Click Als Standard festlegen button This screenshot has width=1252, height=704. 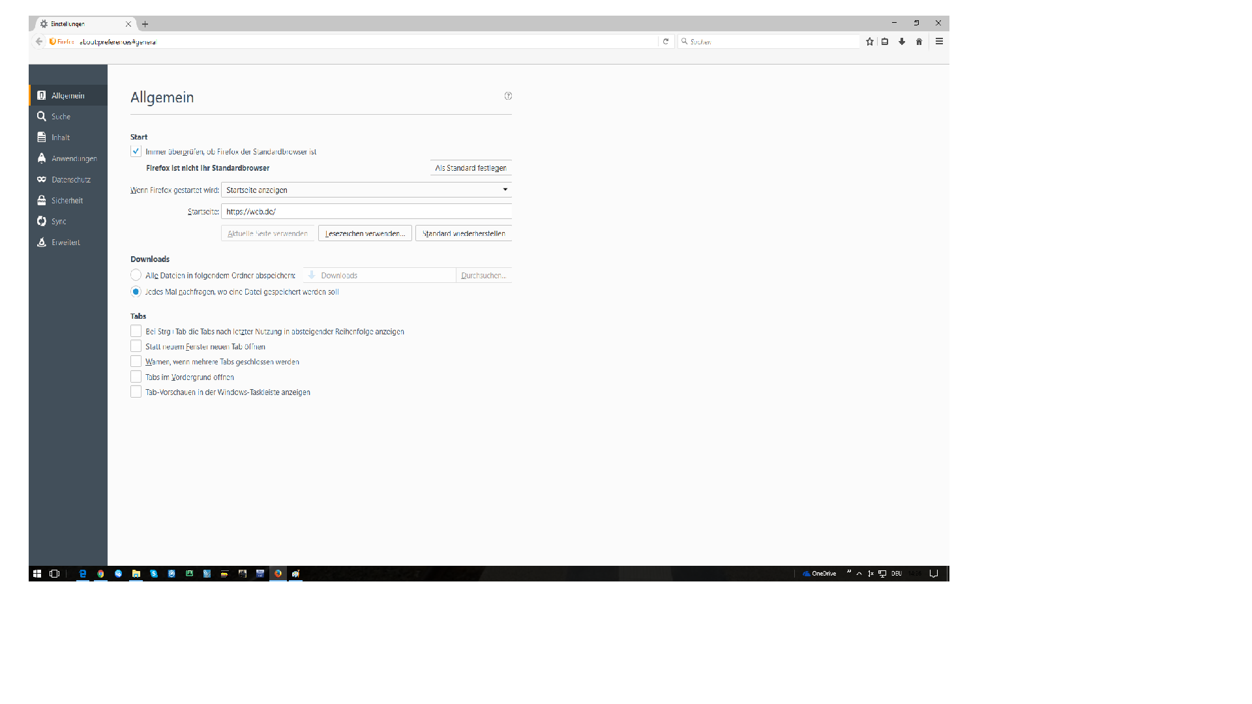470,168
